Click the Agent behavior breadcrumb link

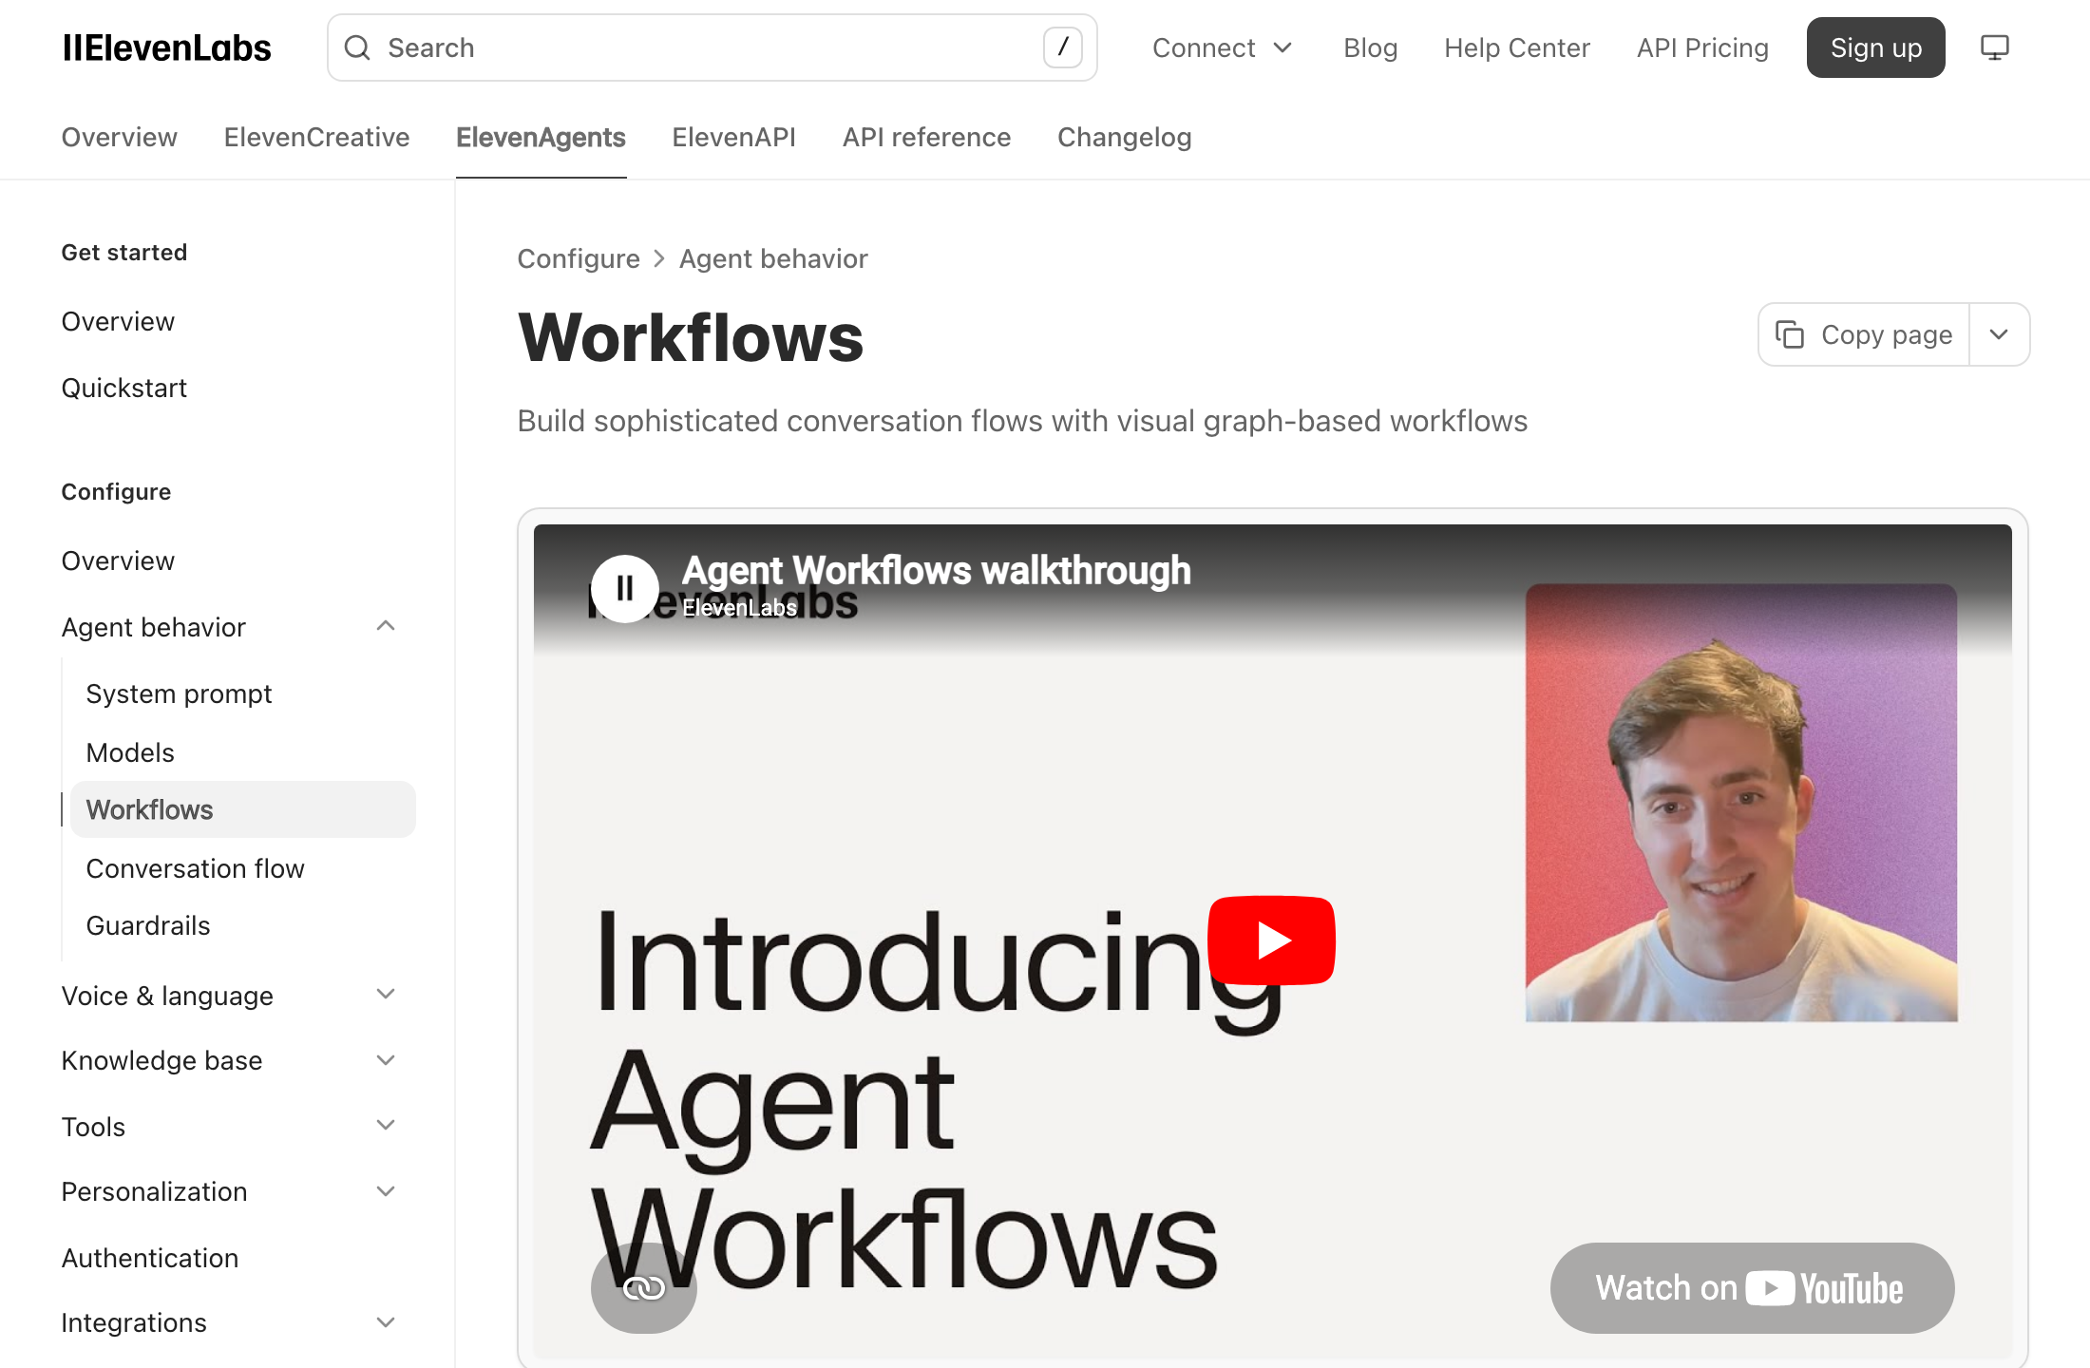pyautogui.click(x=773, y=258)
